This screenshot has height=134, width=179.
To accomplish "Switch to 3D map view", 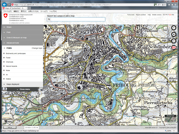I will pyautogui.click(x=174, y=47).
